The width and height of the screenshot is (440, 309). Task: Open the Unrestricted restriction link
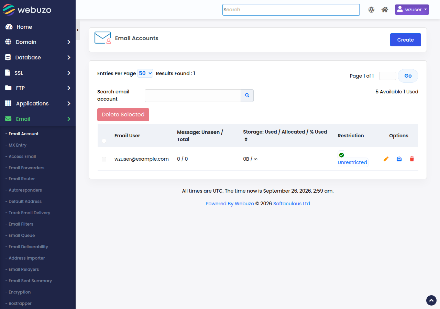coord(352,162)
